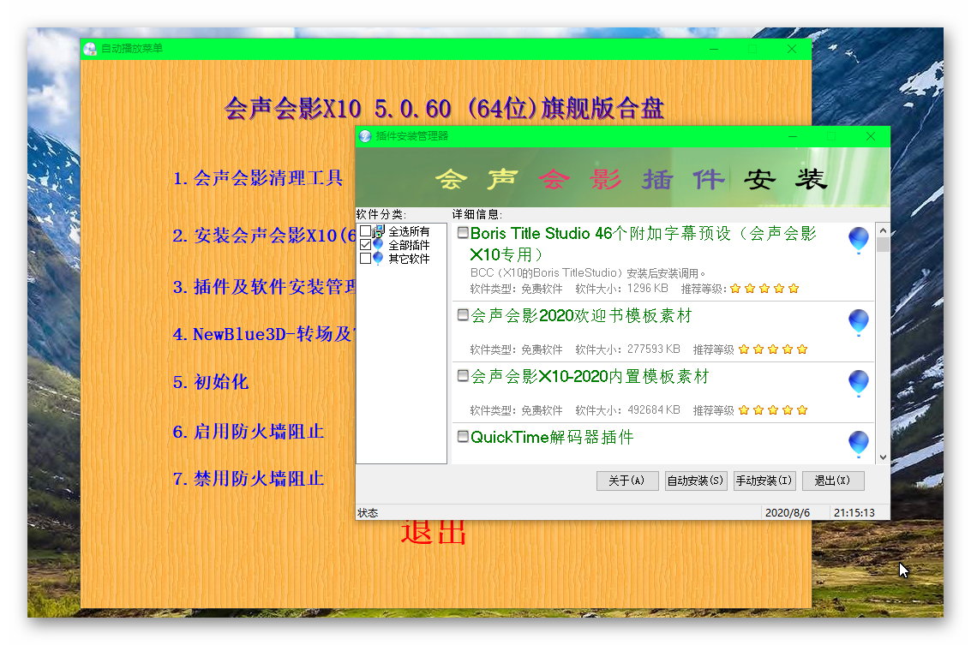Click the balloon icon next to 其它软件

click(379, 258)
